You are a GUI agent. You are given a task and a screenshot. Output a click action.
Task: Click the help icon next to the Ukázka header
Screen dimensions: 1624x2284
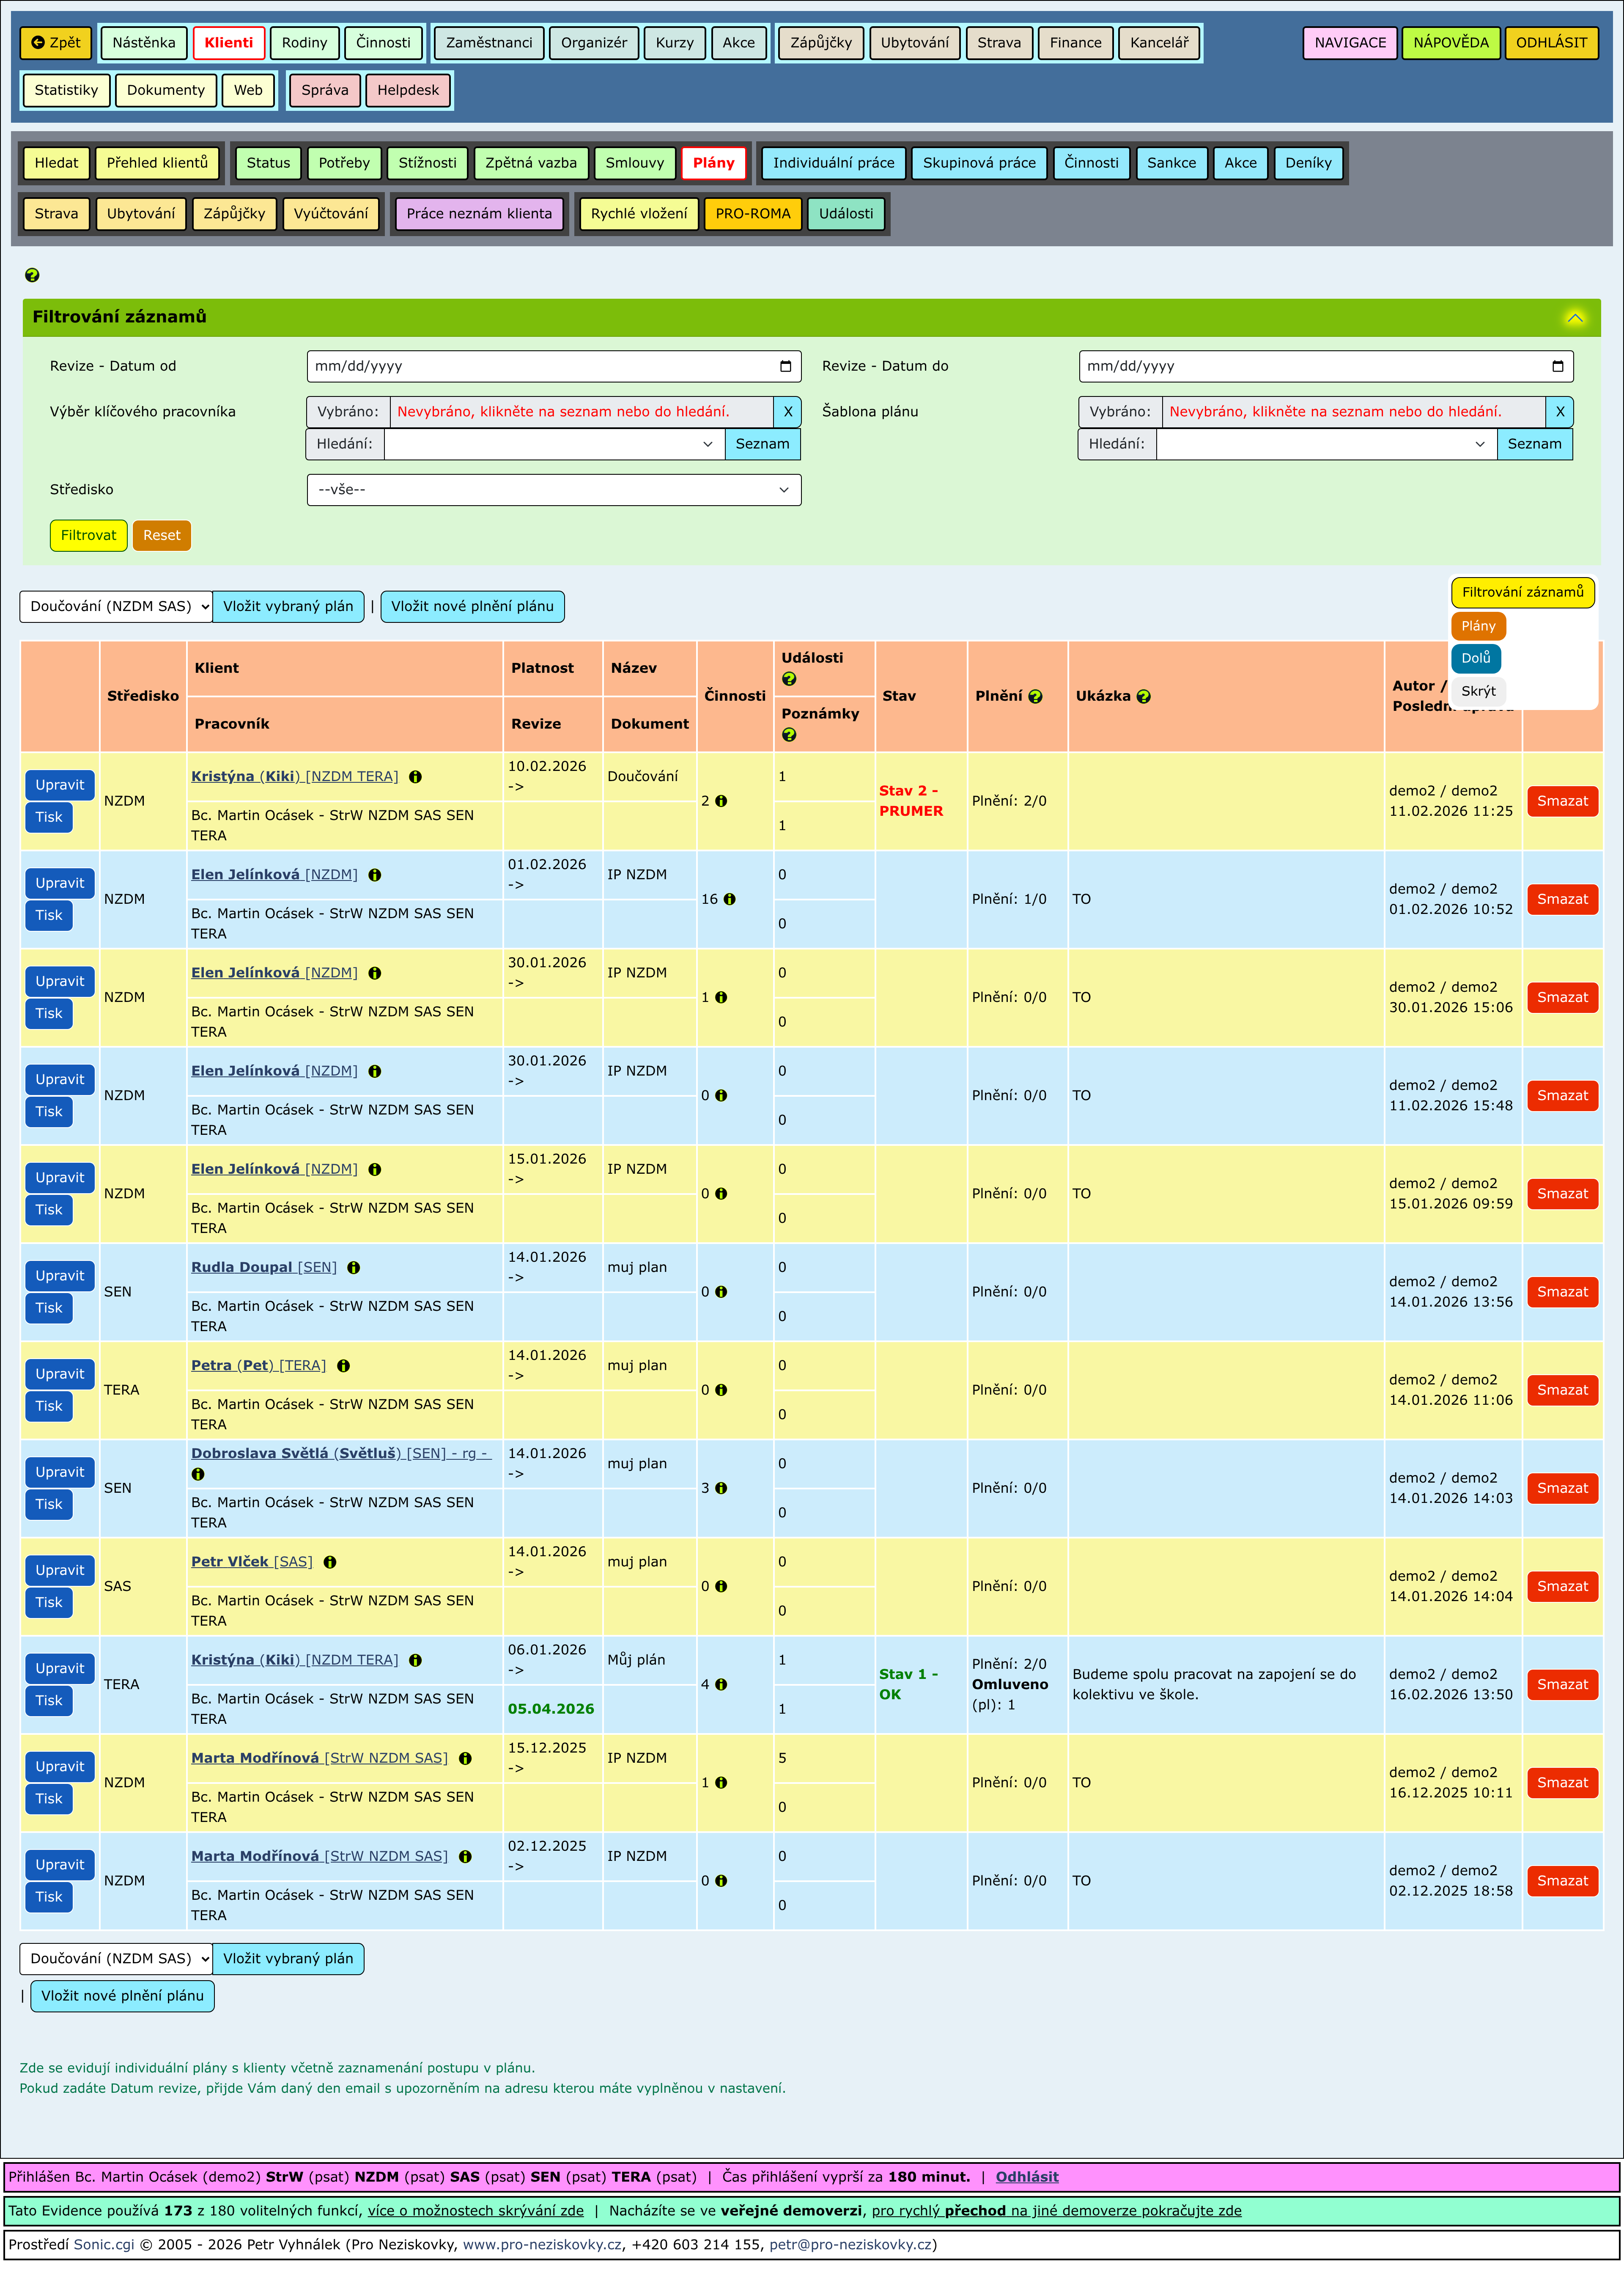pyautogui.click(x=1144, y=696)
